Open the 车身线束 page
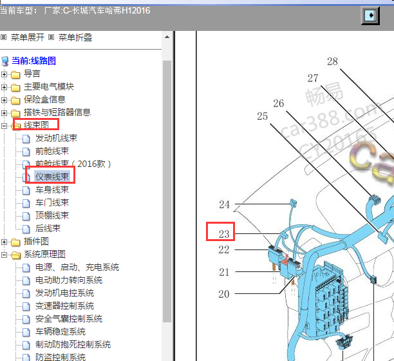 tap(52, 190)
